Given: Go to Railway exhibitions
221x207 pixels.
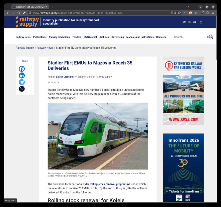Looking at the screenshot, I should 59,37.
